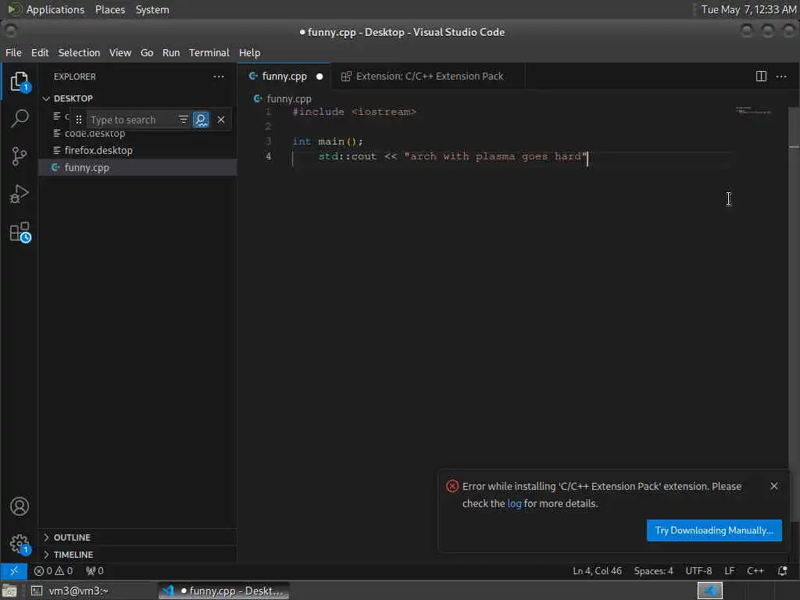The height and width of the screenshot is (600, 800).
Task: Select funny.cpp in the explorer tree
Action: 137,167
